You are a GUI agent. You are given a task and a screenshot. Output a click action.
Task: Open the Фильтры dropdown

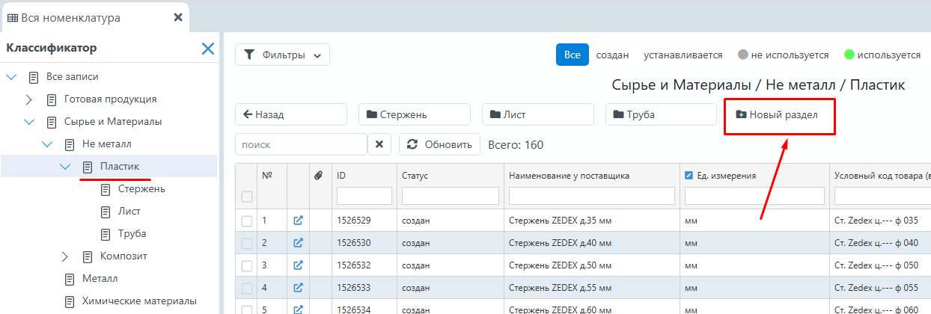click(x=282, y=55)
